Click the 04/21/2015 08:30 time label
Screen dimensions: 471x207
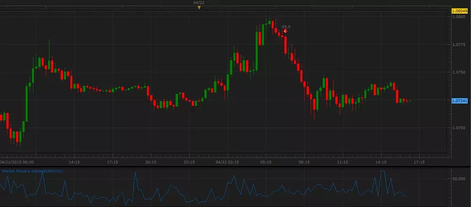click(17, 162)
